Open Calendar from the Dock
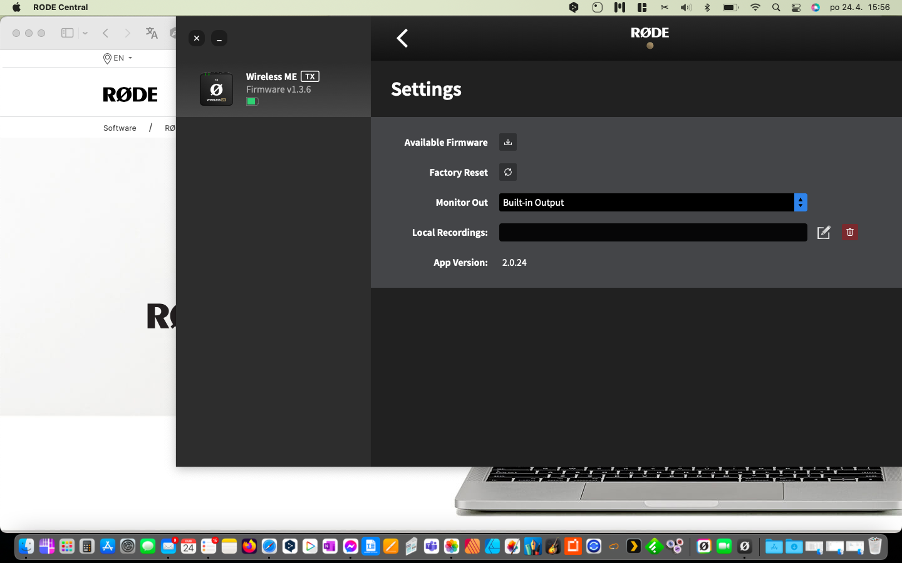The image size is (902, 563). click(x=189, y=546)
